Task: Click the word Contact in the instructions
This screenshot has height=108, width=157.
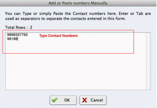Action: [80, 14]
